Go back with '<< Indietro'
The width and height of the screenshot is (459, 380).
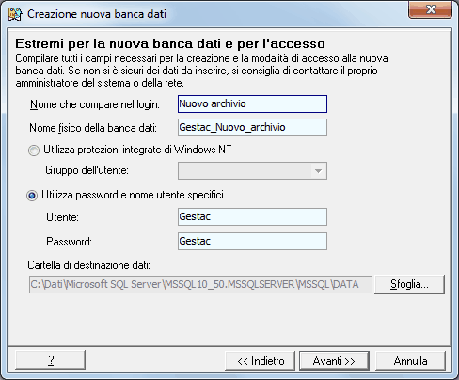(261, 361)
